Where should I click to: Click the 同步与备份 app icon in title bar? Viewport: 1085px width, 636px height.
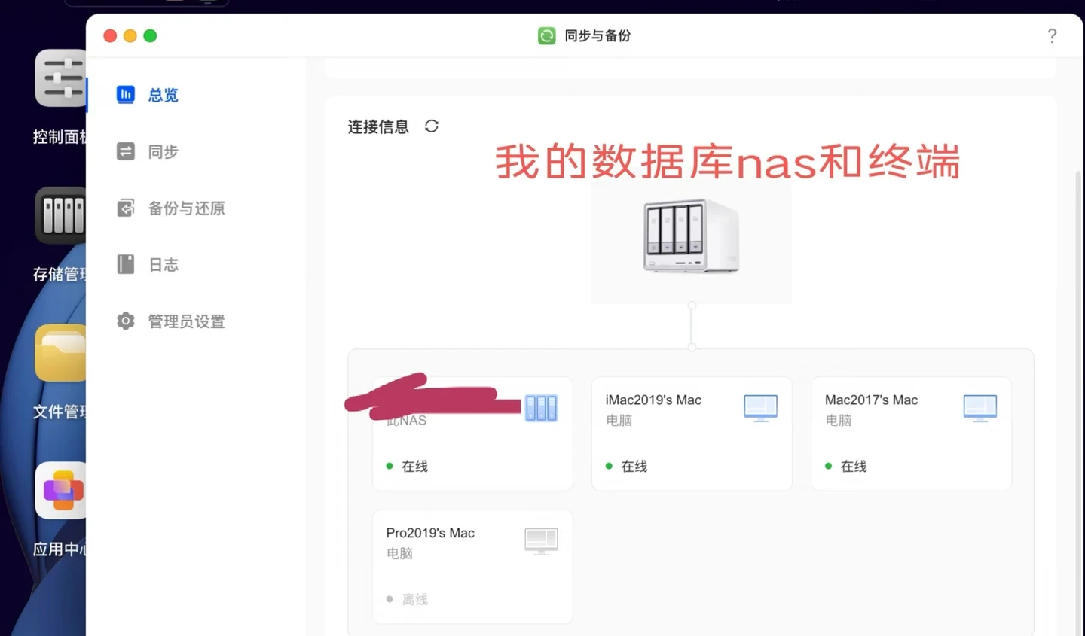(546, 35)
